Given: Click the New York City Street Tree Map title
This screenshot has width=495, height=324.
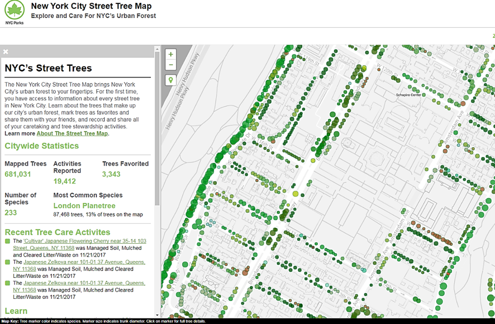Looking at the screenshot, I should tap(91, 6).
